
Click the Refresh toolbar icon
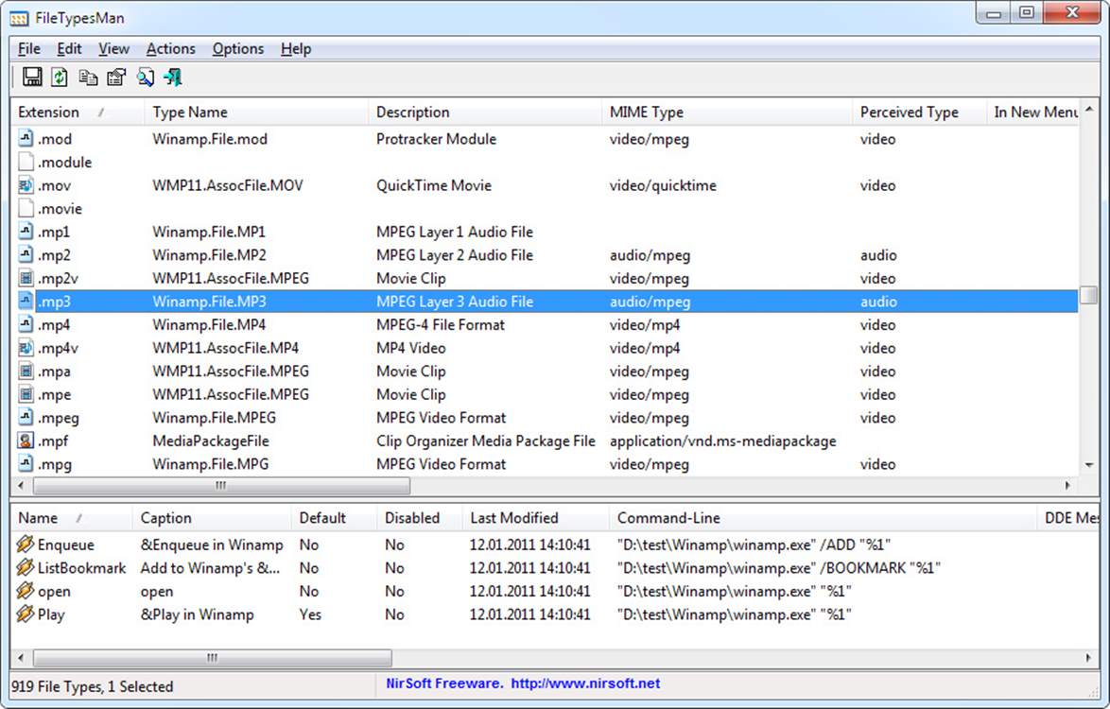(x=60, y=77)
